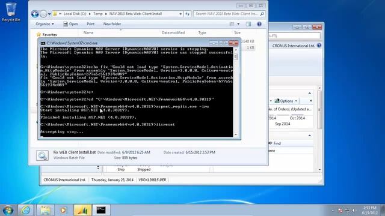Open Windows Media Player taskbar icon
Image resolution: width=385 pixels, height=216 pixels.
(63, 210)
